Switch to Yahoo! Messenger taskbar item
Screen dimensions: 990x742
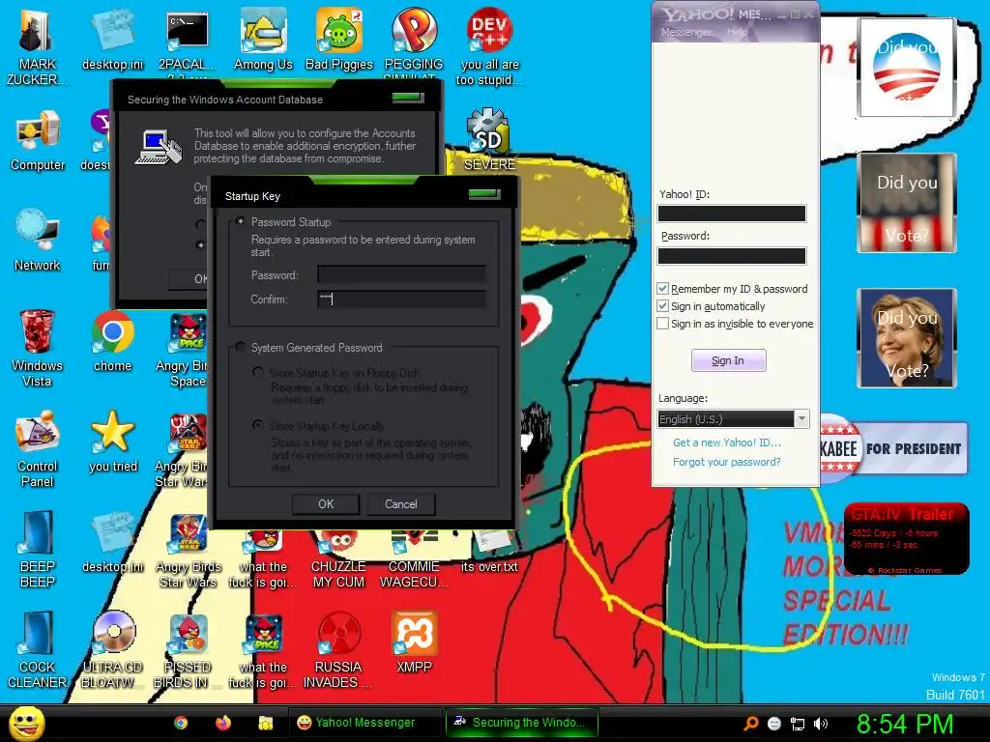pos(364,723)
